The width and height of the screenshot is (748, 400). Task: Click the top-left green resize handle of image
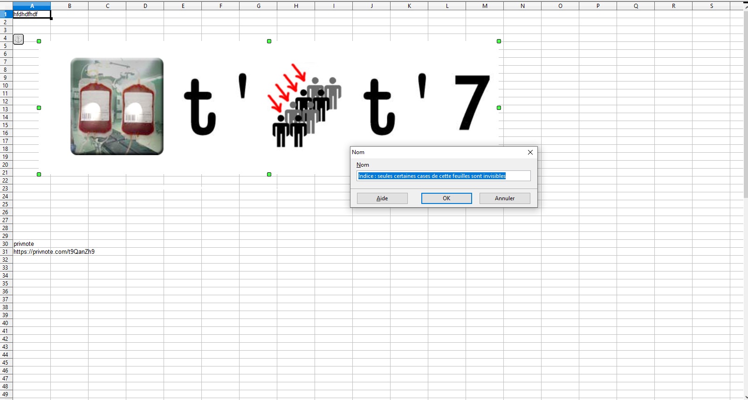[x=39, y=41]
